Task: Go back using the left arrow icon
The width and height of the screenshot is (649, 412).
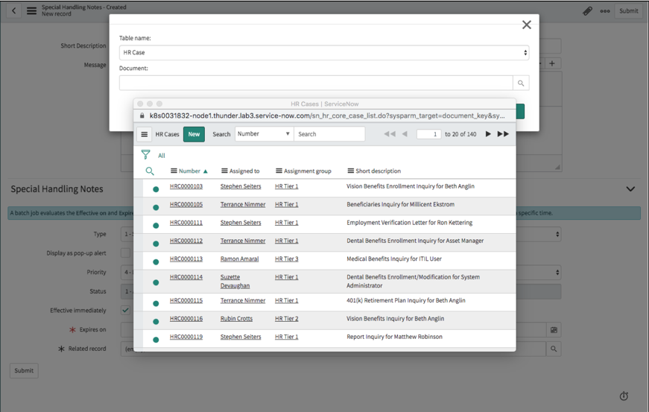Action: [13, 10]
